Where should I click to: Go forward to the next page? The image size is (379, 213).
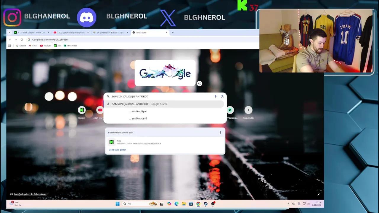[16, 40]
